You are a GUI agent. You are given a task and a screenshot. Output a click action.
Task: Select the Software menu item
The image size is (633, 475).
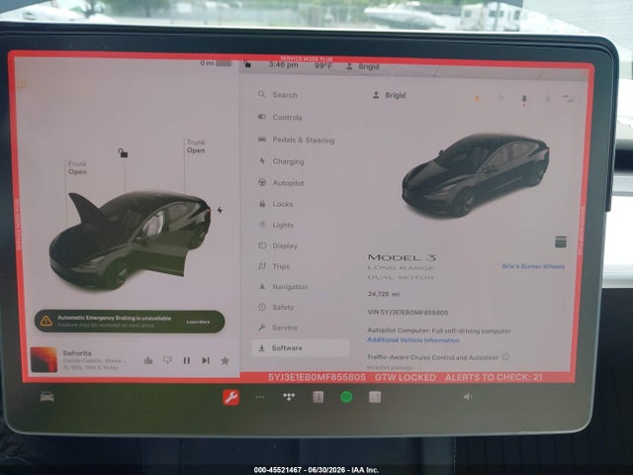[x=301, y=347]
